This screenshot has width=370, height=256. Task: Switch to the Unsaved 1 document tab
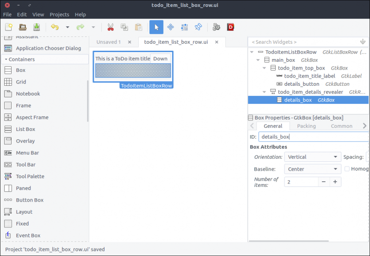[x=109, y=42]
